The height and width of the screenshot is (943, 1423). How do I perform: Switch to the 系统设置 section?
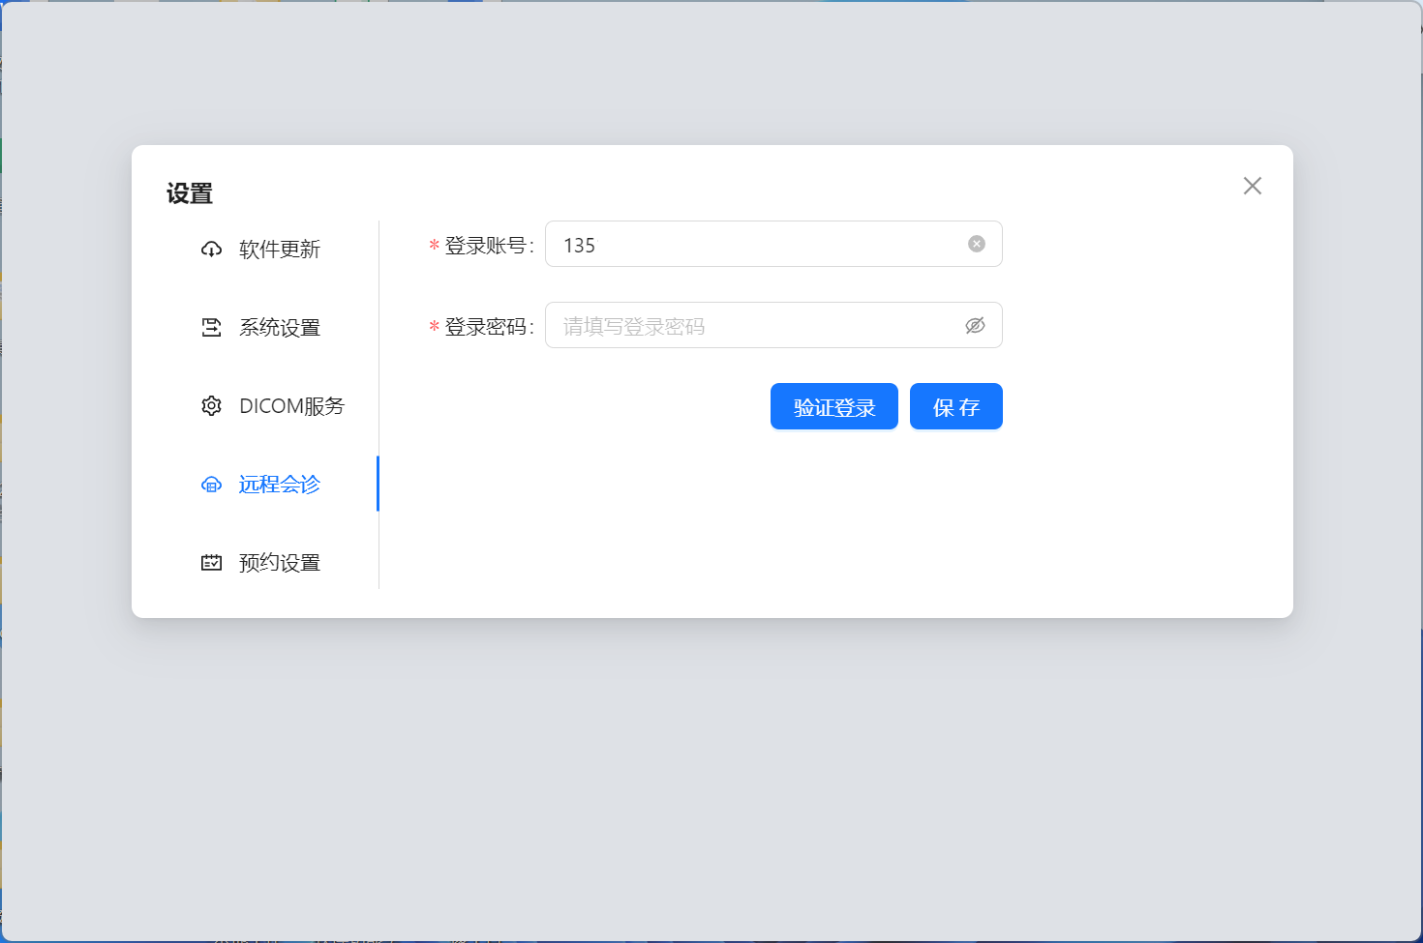pos(279,328)
